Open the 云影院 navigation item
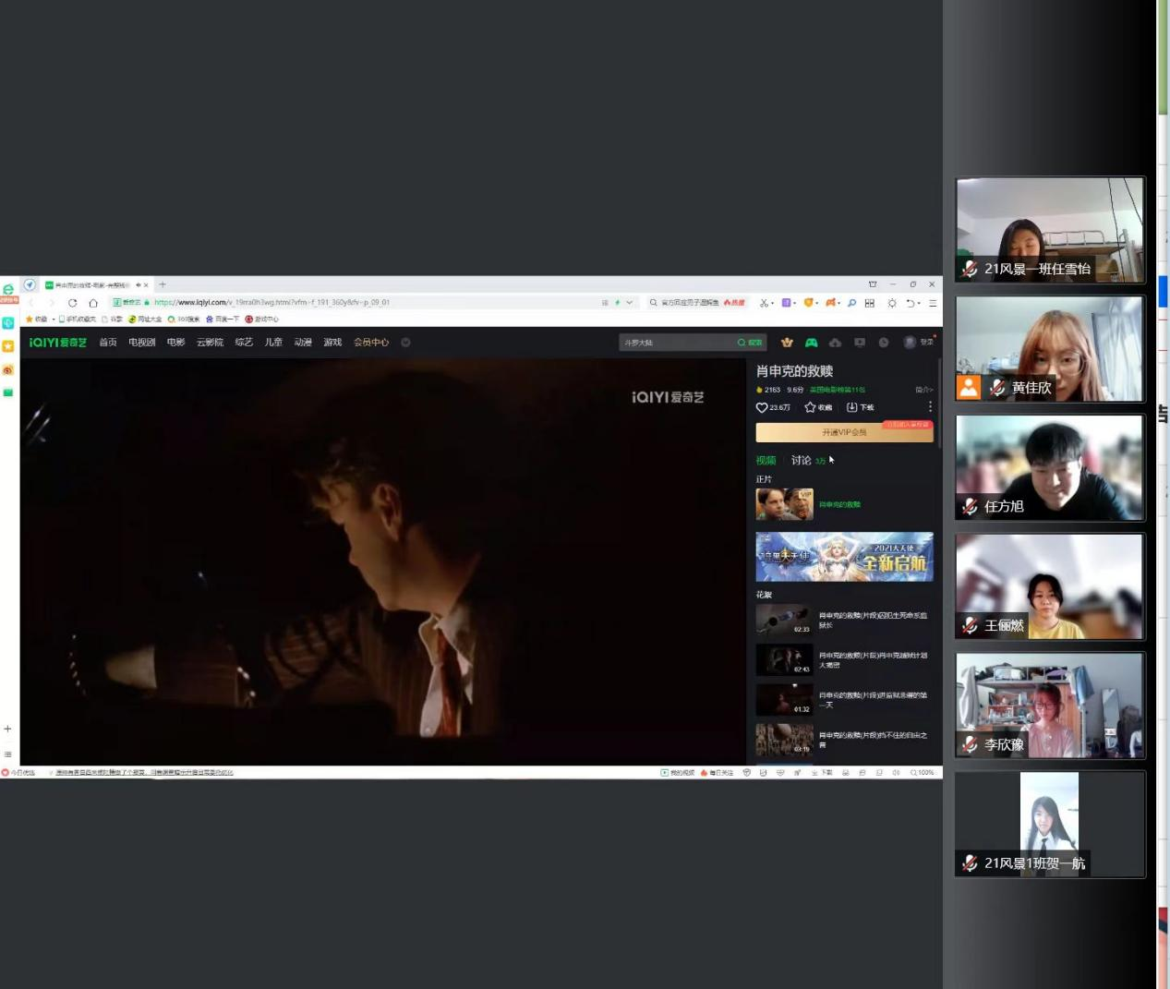This screenshot has width=1170, height=989. click(210, 343)
